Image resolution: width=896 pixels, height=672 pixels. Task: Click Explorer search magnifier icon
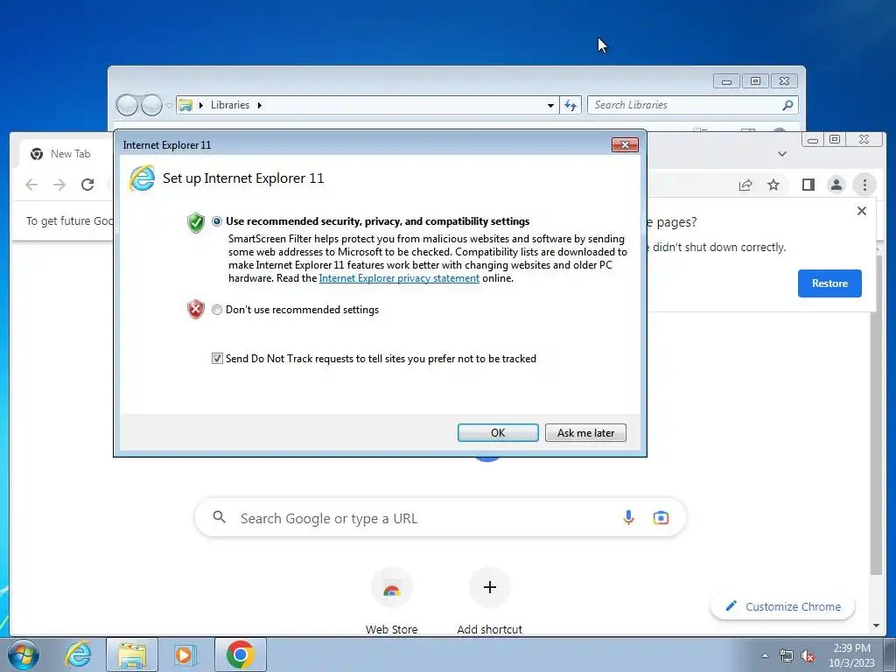[788, 105]
